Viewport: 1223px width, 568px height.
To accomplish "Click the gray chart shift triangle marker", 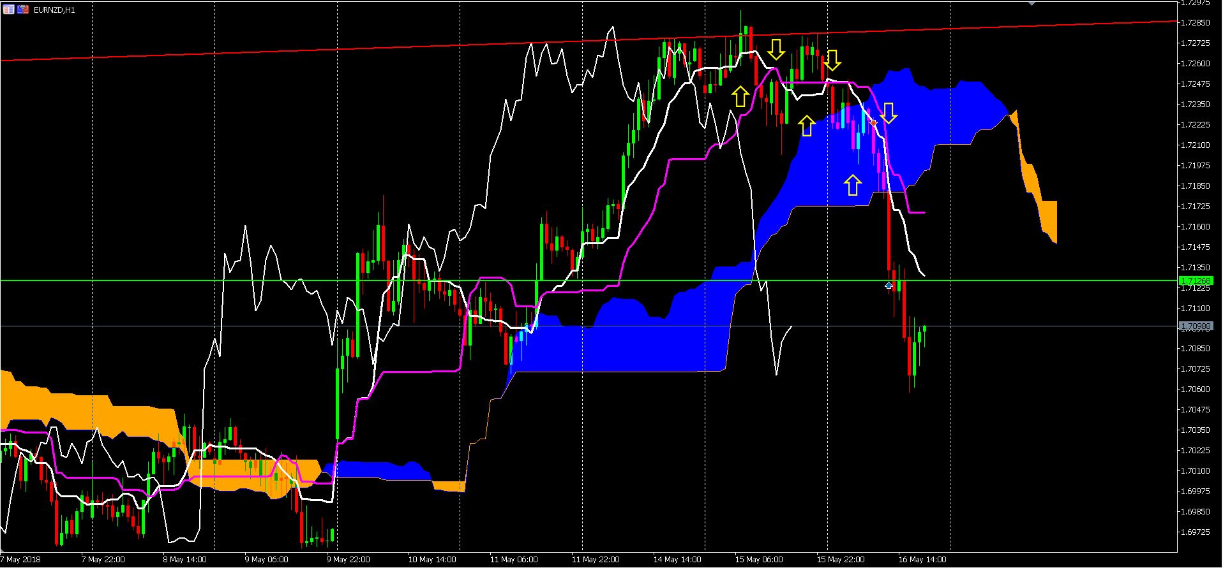I will tap(1033, 3).
